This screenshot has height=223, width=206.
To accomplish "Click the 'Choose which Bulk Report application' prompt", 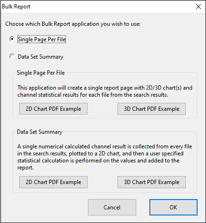I will [x=73, y=24].
